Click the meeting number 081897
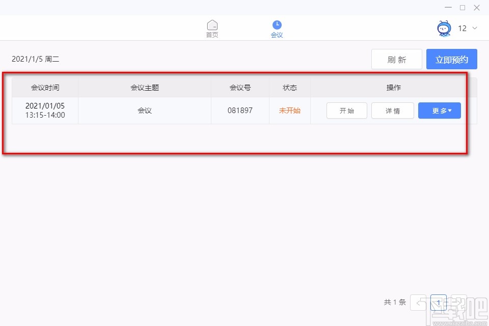489x326 pixels. pyautogui.click(x=239, y=111)
